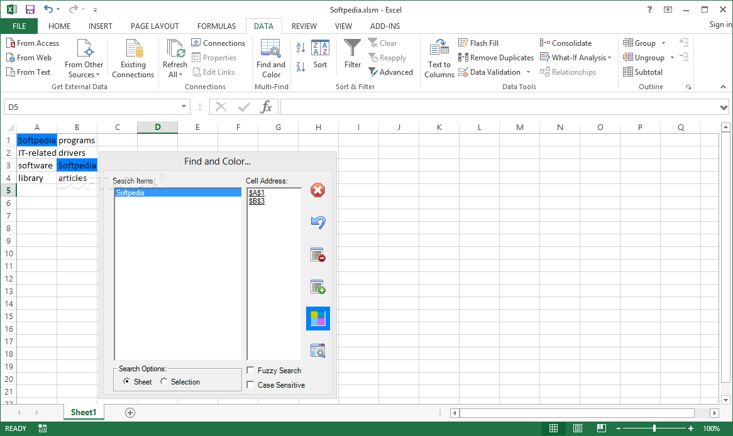This screenshot has height=436, width=733.
Task: Open Find and Color ribbon tool
Action: tap(271, 59)
